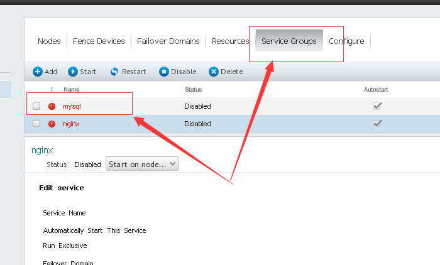Open the Resources tab
The image size is (440, 265).
[x=230, y=41]
